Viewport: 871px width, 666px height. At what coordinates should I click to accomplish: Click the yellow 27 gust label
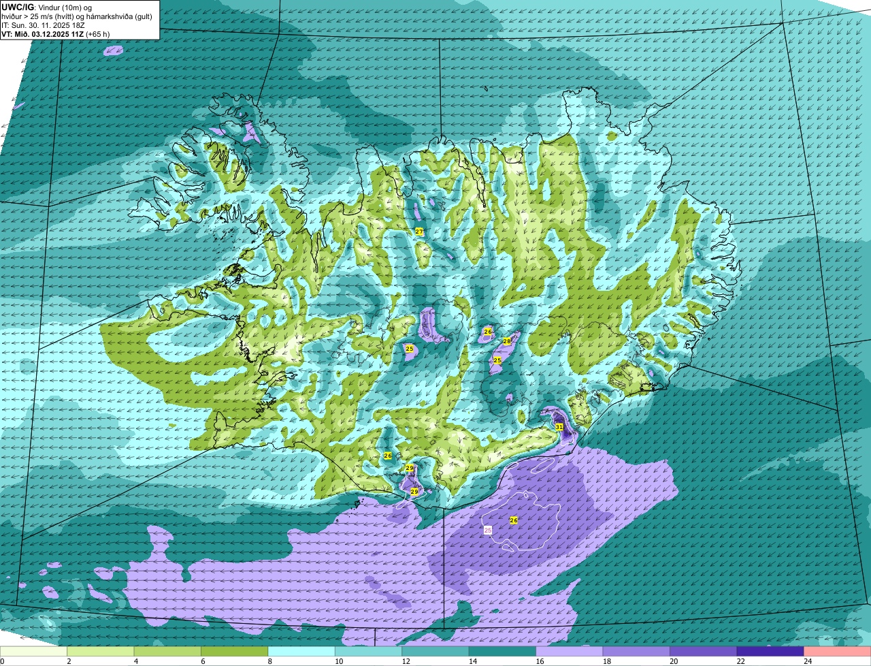pyautogui.click(x=419, y=232)
